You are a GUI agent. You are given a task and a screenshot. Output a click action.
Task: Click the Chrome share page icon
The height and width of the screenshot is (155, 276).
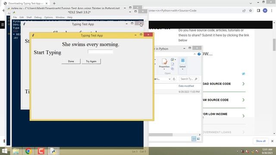[244, 10]
